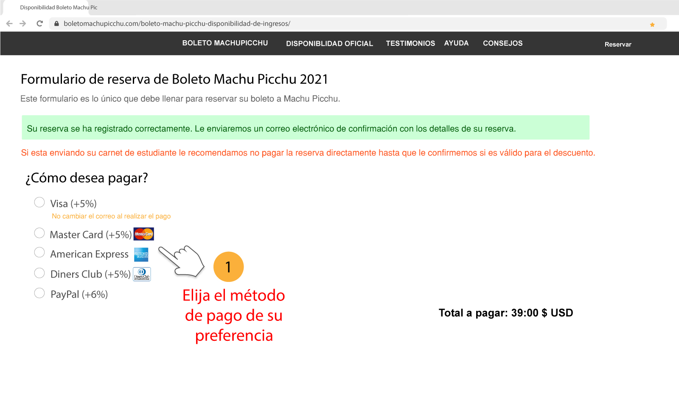Click the browser back arrow
The height and width of the screenshot is (404, 679).
click(9, 24)
